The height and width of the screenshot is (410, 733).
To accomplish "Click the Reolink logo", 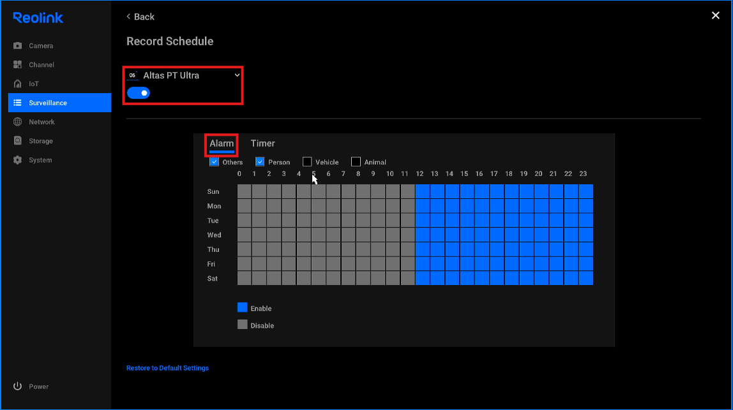I will pyautogui.click(x=38, y=18).
